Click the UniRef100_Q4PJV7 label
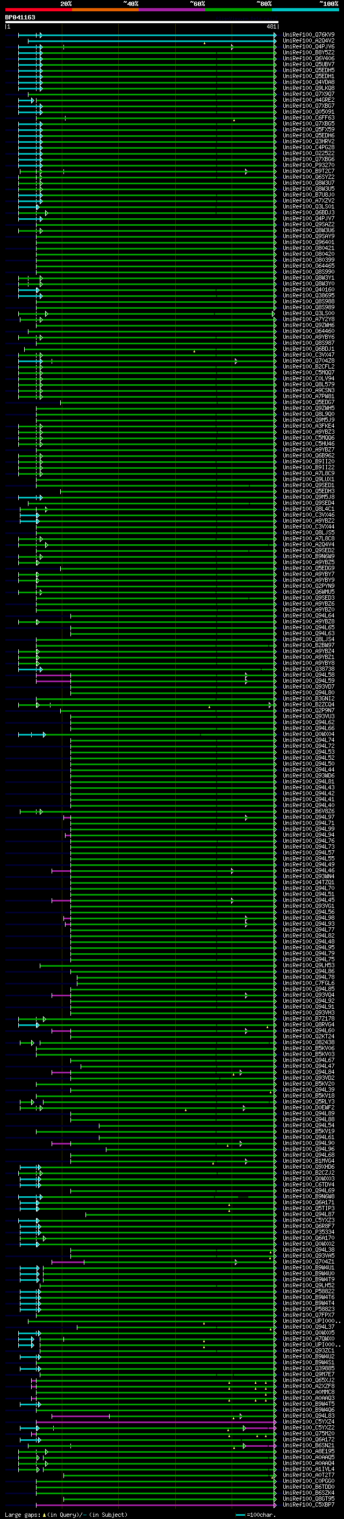Viewport: 344px width, 1519px height. tap(309, 219)
